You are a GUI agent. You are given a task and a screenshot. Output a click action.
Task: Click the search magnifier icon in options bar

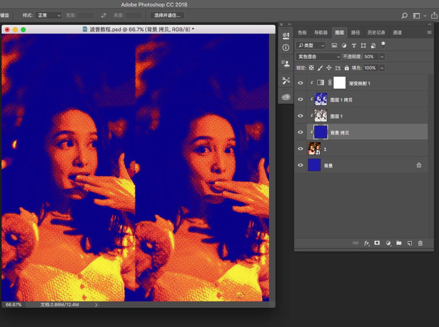pyautogui.click(x=404, y=16)
